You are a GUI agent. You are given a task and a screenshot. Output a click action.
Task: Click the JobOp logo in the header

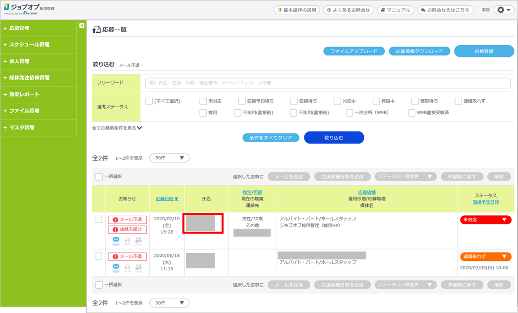[29, 10]
